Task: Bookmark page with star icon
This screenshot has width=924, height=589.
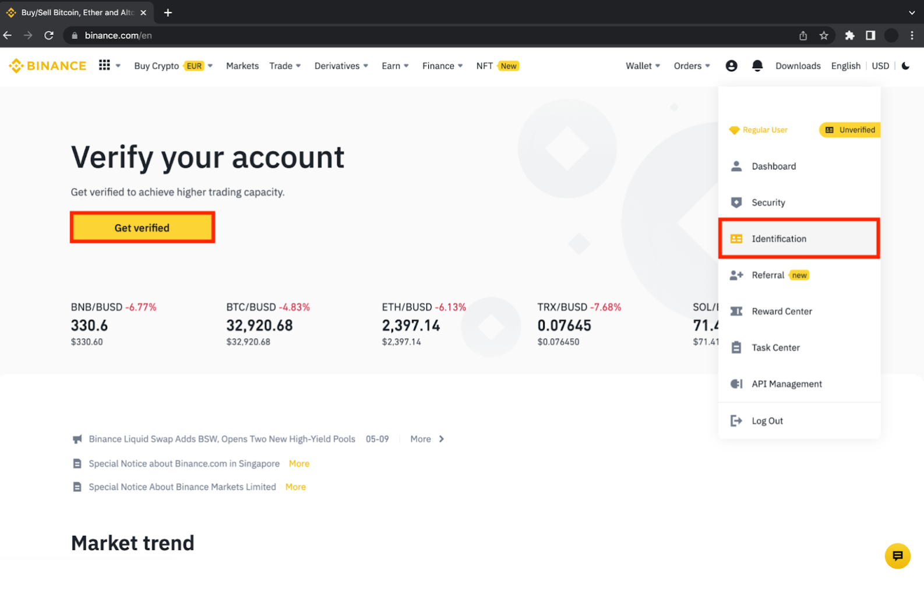Action: coord(824,36)
